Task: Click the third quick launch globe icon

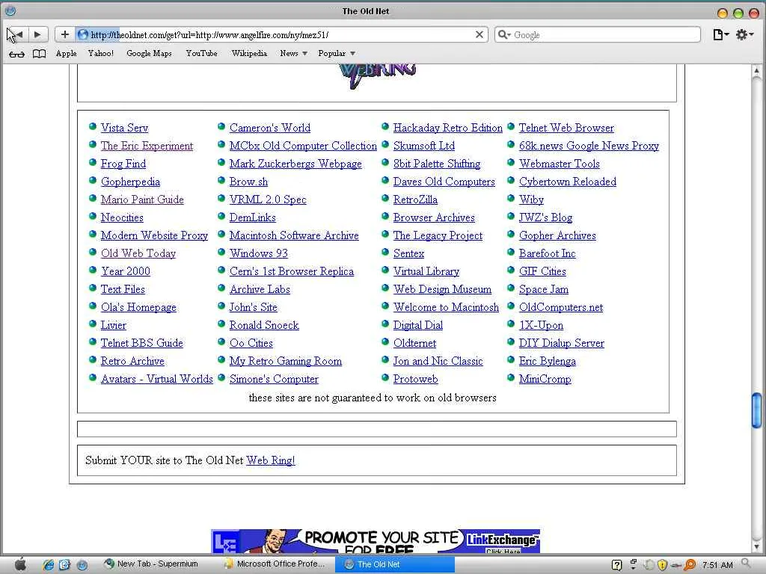Action: click(82, 565)
